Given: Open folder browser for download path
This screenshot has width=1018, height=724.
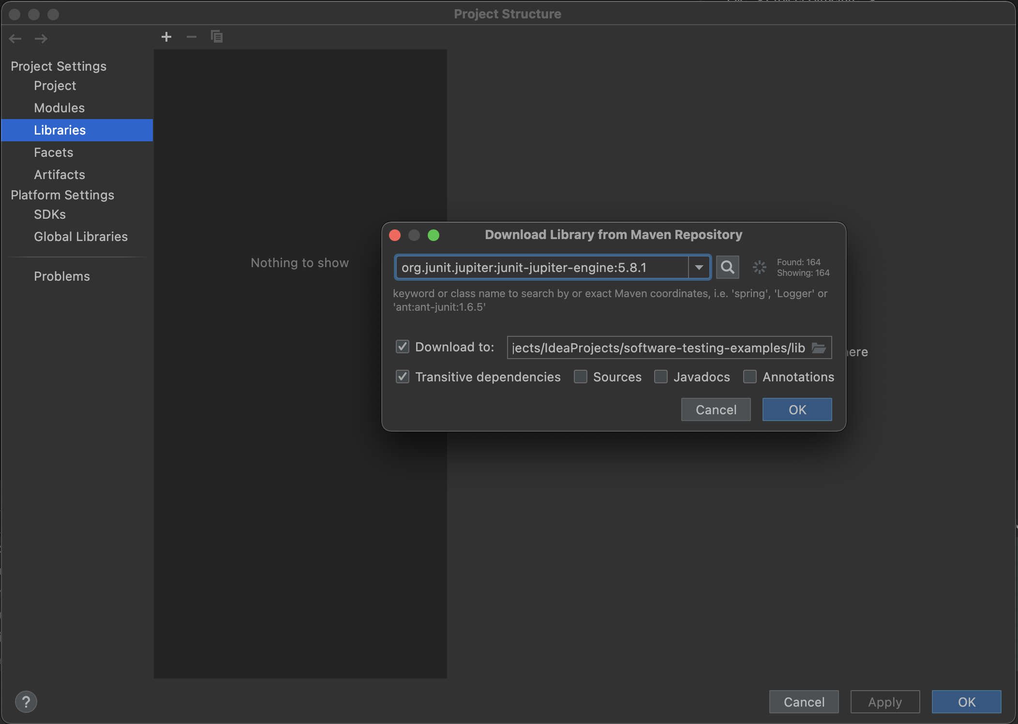Looking at the screenshot, I should point(819,348).
